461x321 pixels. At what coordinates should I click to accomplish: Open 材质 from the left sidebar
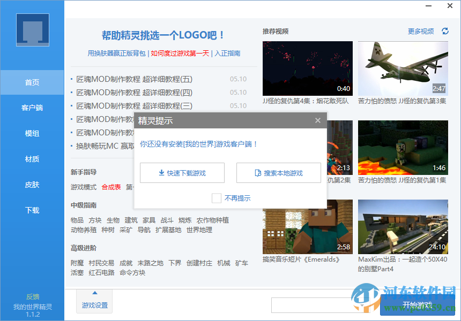point(32,159)
